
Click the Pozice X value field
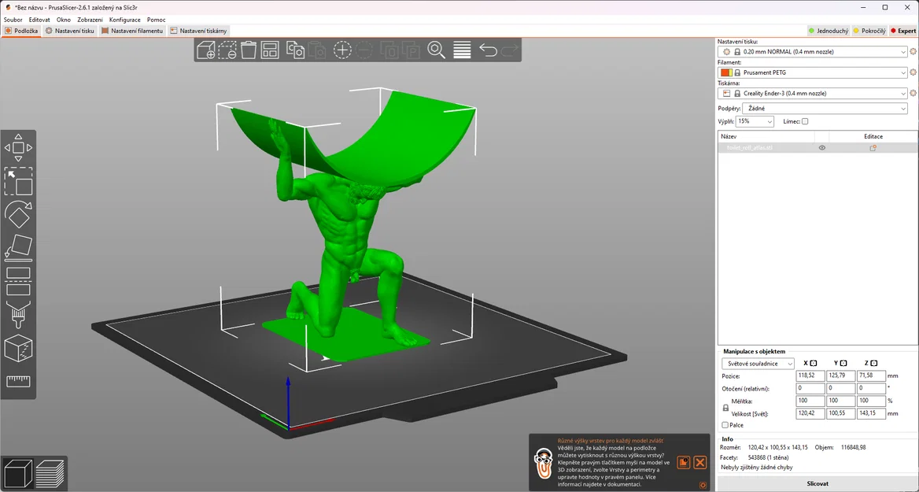point(810,376)
